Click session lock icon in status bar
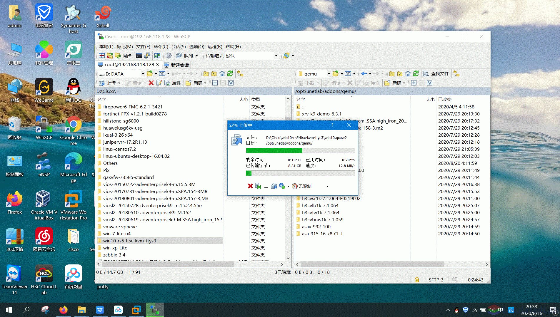The image size is (560, 317). click(x=417, y=280)
